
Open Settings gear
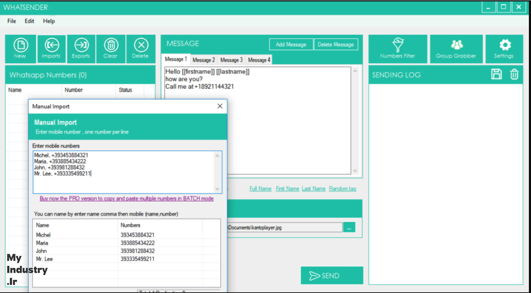504,49
